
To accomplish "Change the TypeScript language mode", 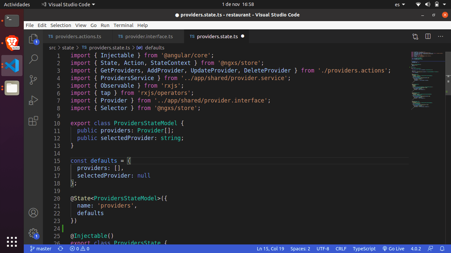I will pyautogui.click(x=364, y=249).
